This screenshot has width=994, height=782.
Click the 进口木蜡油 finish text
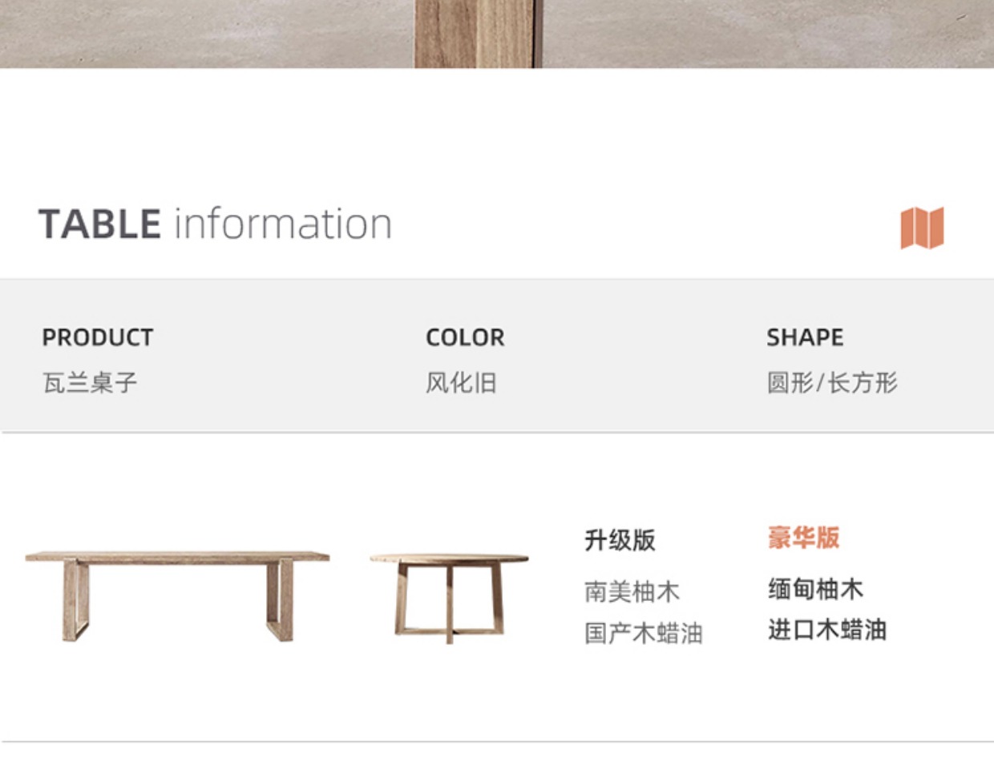click(826, 630)
